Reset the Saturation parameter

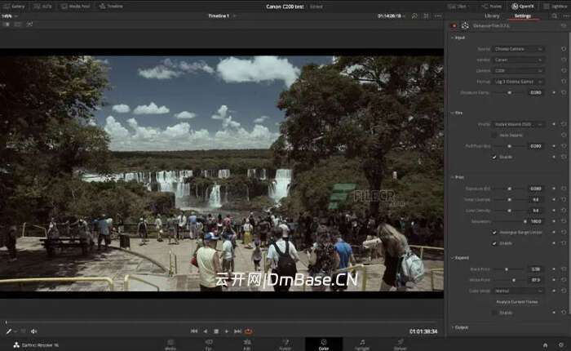coord(564,221)
